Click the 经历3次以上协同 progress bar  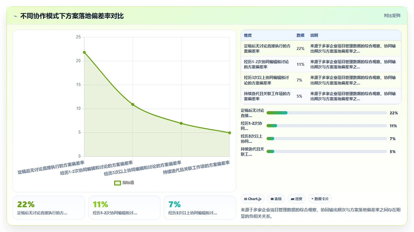click(327, 139)
